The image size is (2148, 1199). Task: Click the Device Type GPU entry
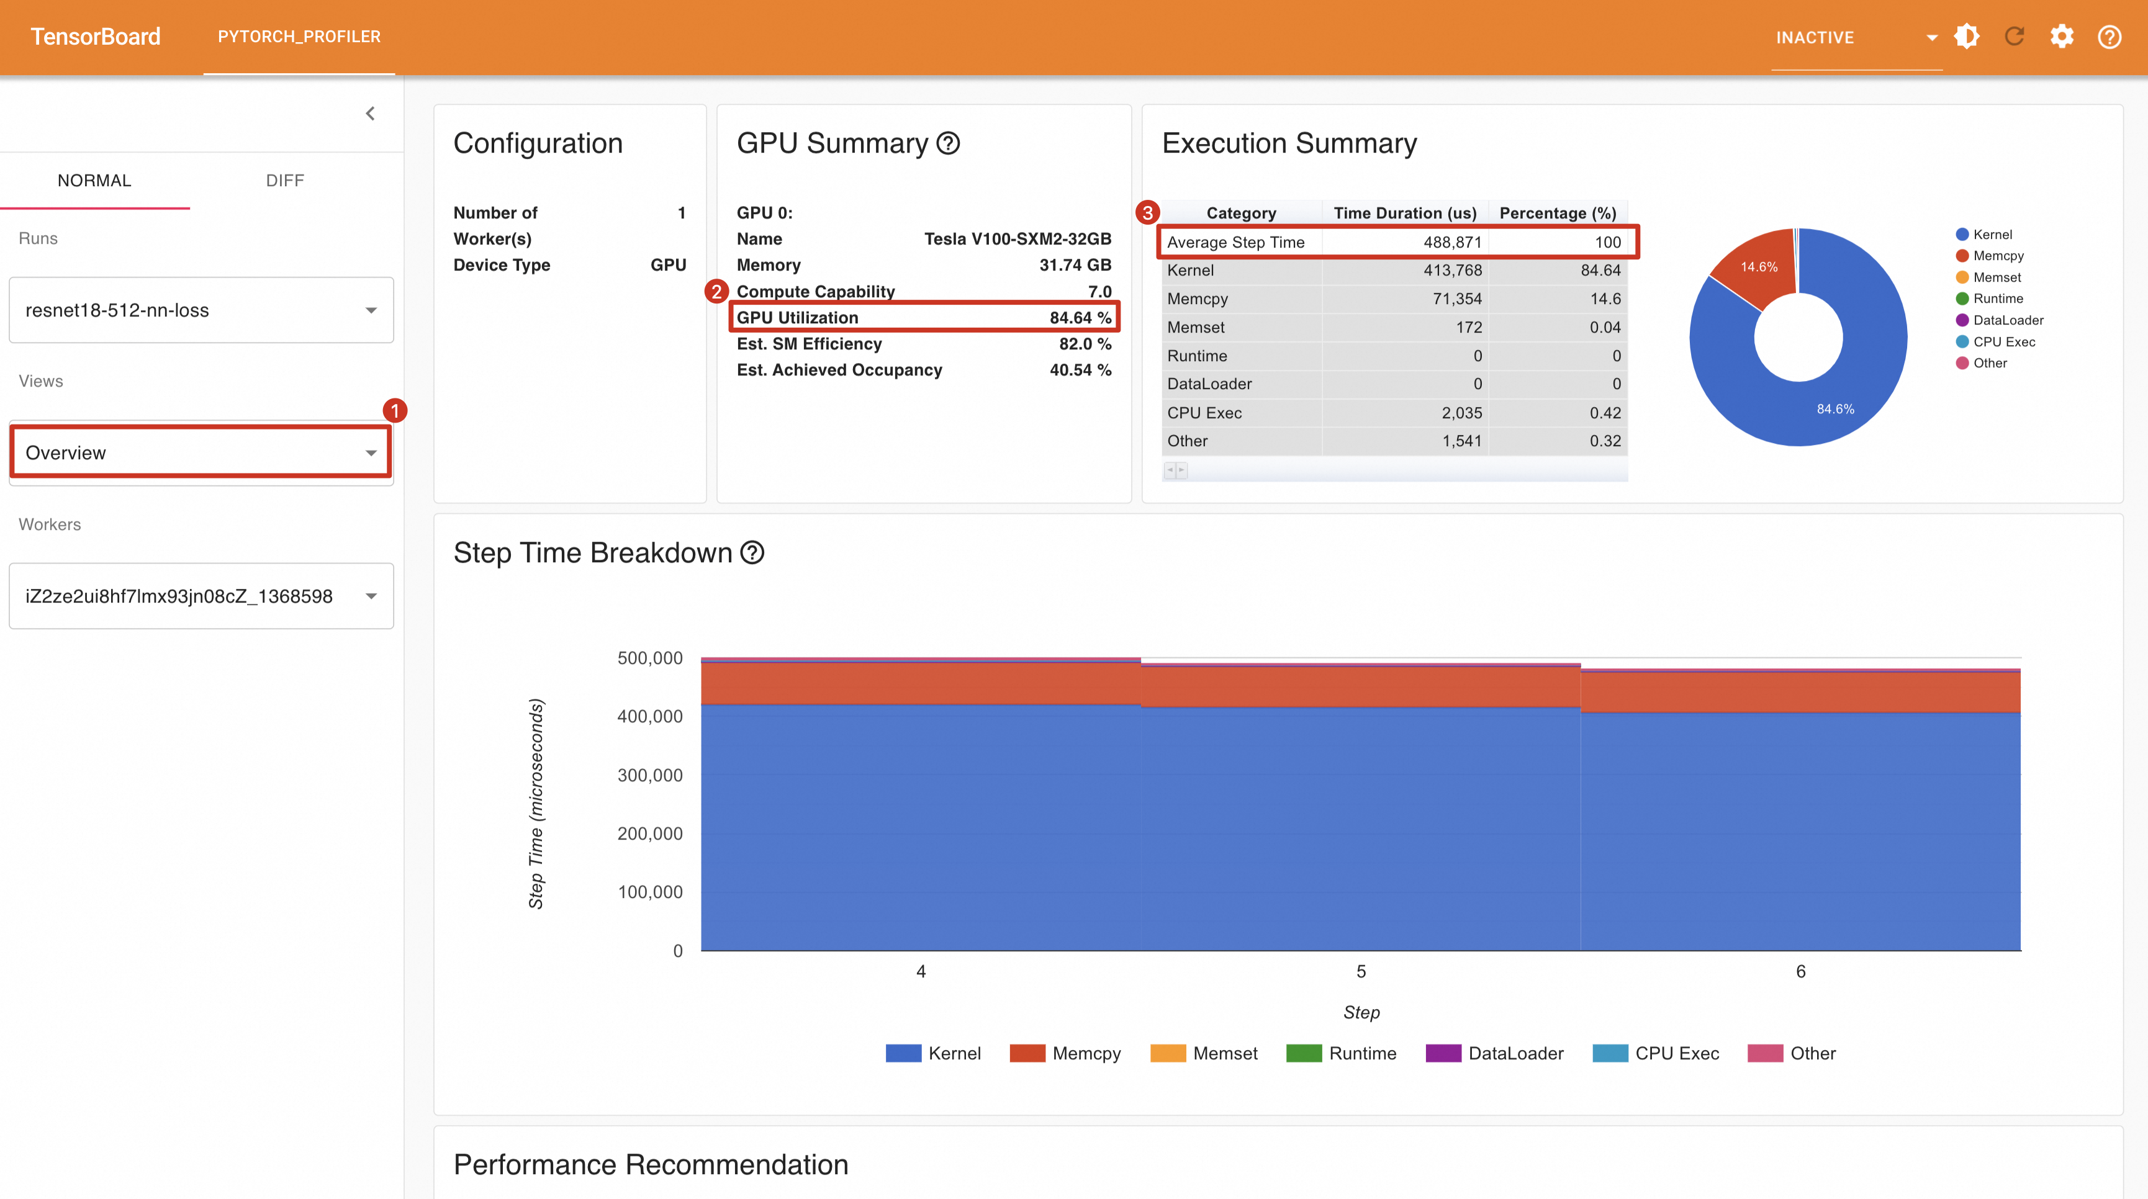(569, 265)
